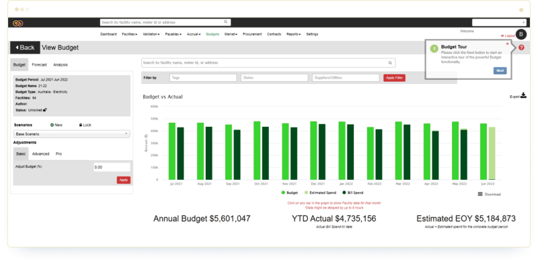
Task: Toggle the Budget legend series
Action: (x=290, y=193)
